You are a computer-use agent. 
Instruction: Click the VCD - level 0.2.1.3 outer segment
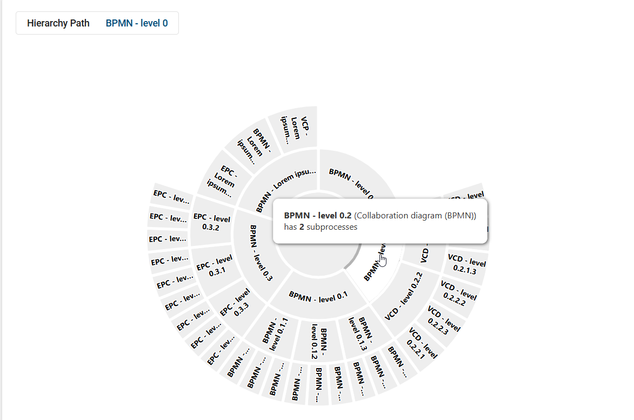464,264
